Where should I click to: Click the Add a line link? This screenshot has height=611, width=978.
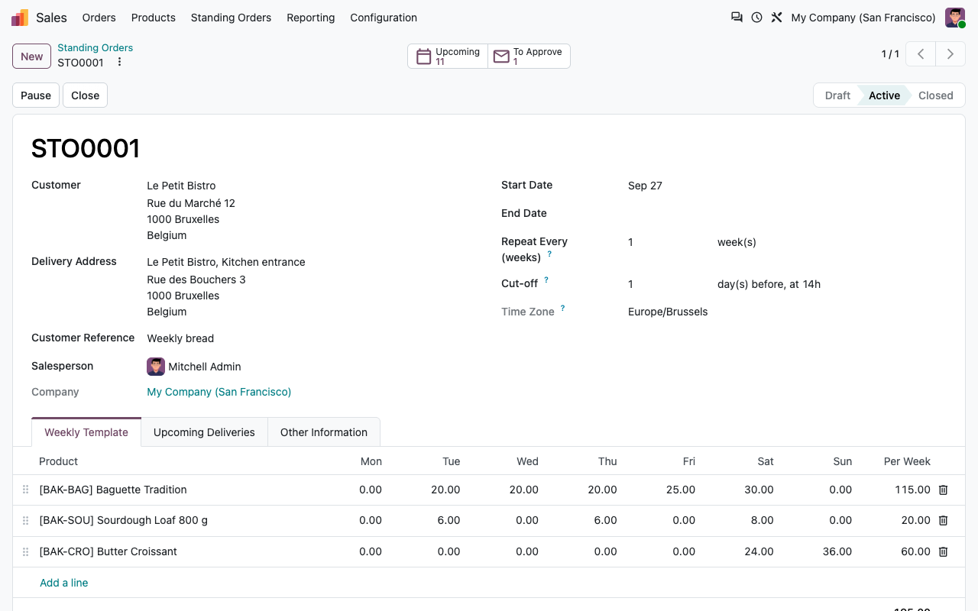coord(64,583)
